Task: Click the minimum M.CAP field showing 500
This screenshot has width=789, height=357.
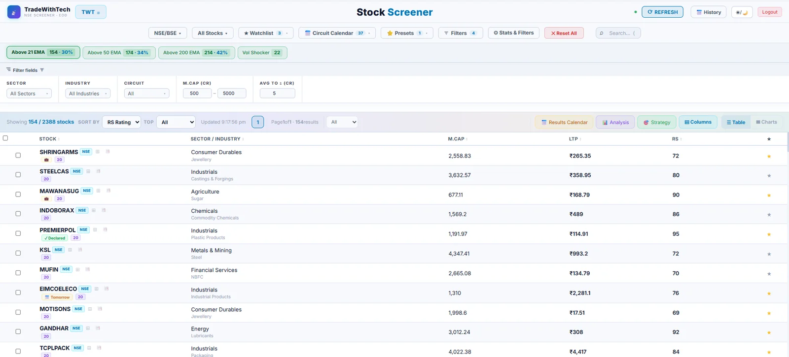Action: (x=197, y=93)
